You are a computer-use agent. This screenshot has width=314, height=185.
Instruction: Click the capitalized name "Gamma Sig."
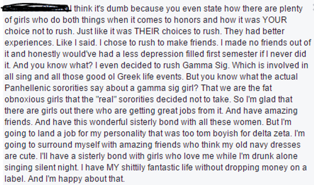pos(206,65)
